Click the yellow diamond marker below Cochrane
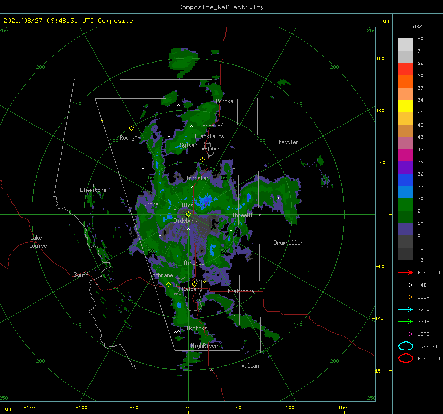Screen dimensions: 443x414 (168, 285)
